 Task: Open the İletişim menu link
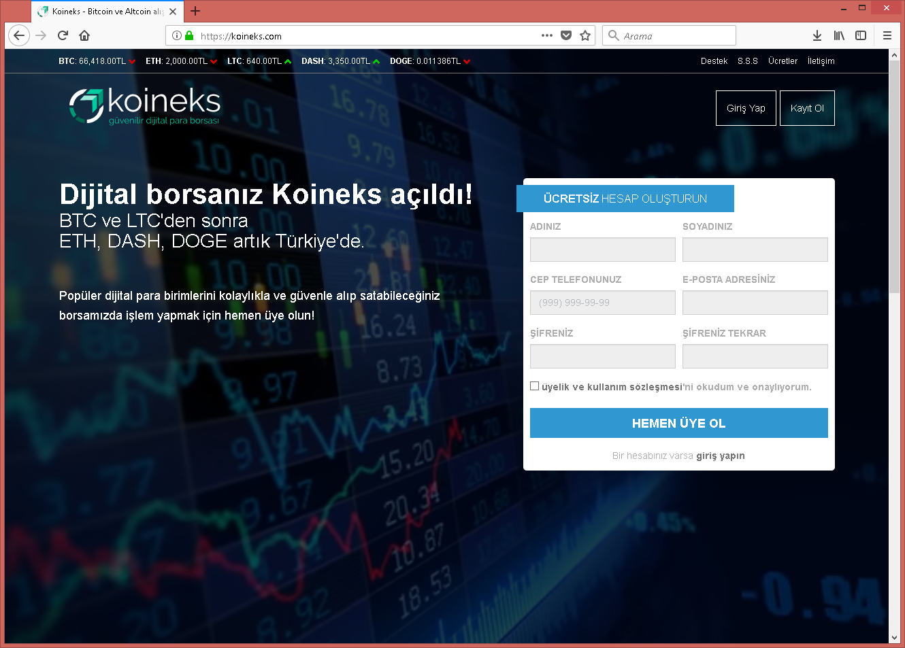coord(821,61)
